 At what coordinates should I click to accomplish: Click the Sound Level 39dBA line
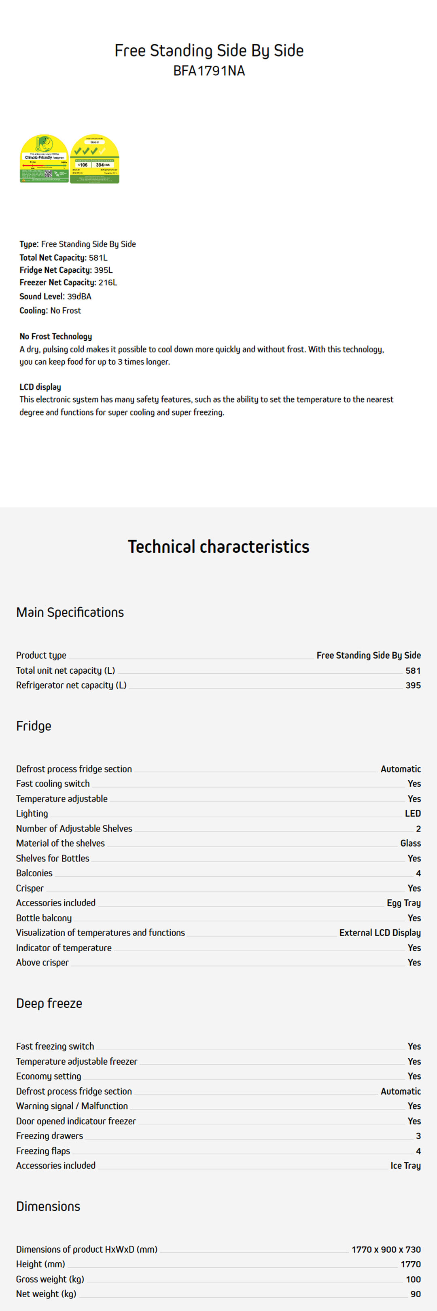[55, 296]
